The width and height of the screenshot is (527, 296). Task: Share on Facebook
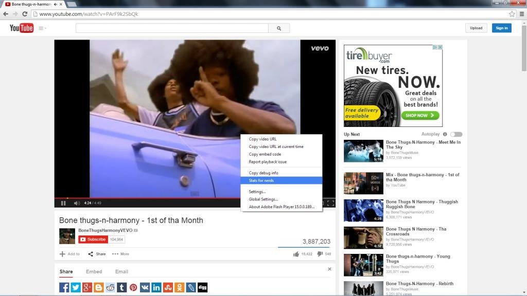coord(64,287)
